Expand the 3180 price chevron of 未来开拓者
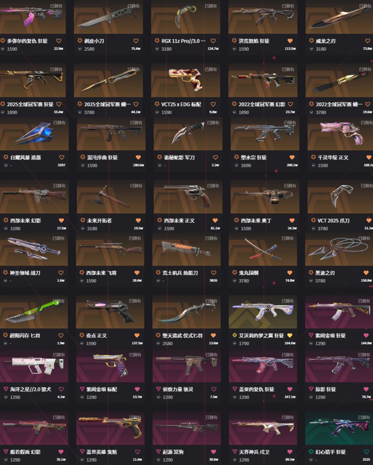This screenshot has width=373, height=465. 83,228
